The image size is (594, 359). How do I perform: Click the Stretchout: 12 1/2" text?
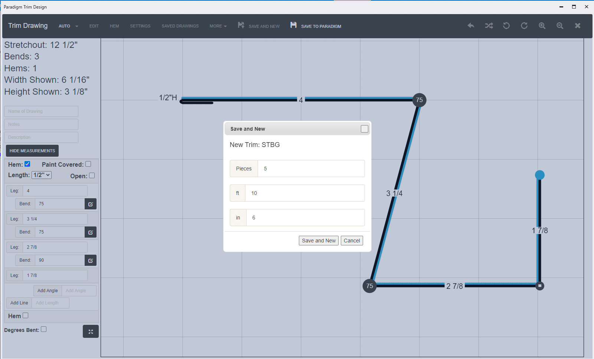(41, 45)
